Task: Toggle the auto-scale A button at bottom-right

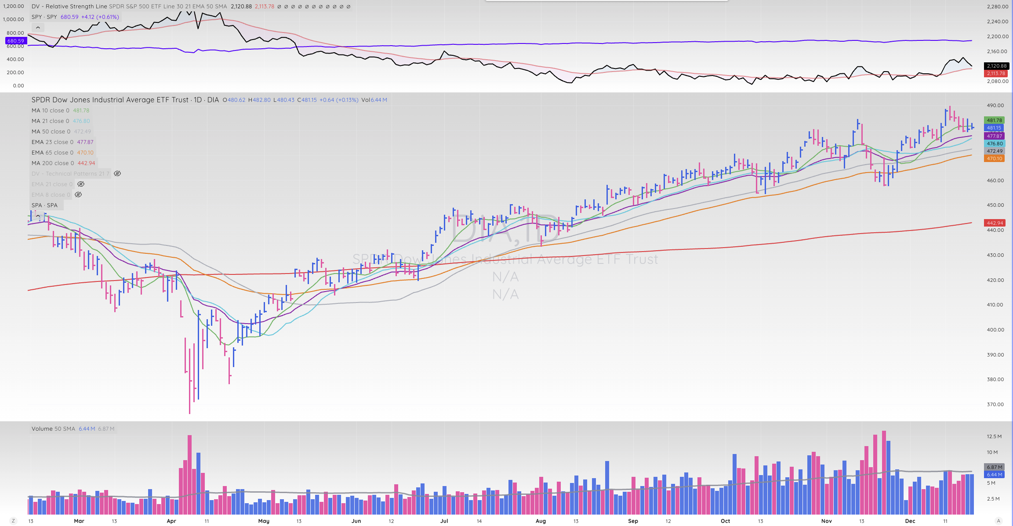Action: [998, 521]
